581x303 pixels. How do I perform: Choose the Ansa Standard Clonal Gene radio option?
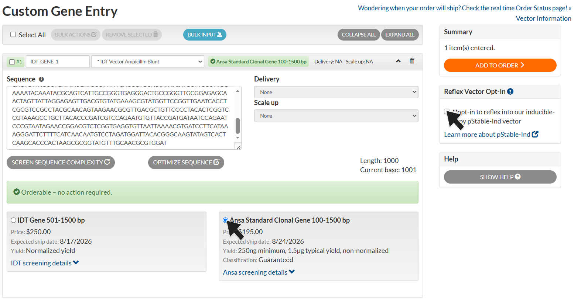pyautogui.click(x=225, y=220)
